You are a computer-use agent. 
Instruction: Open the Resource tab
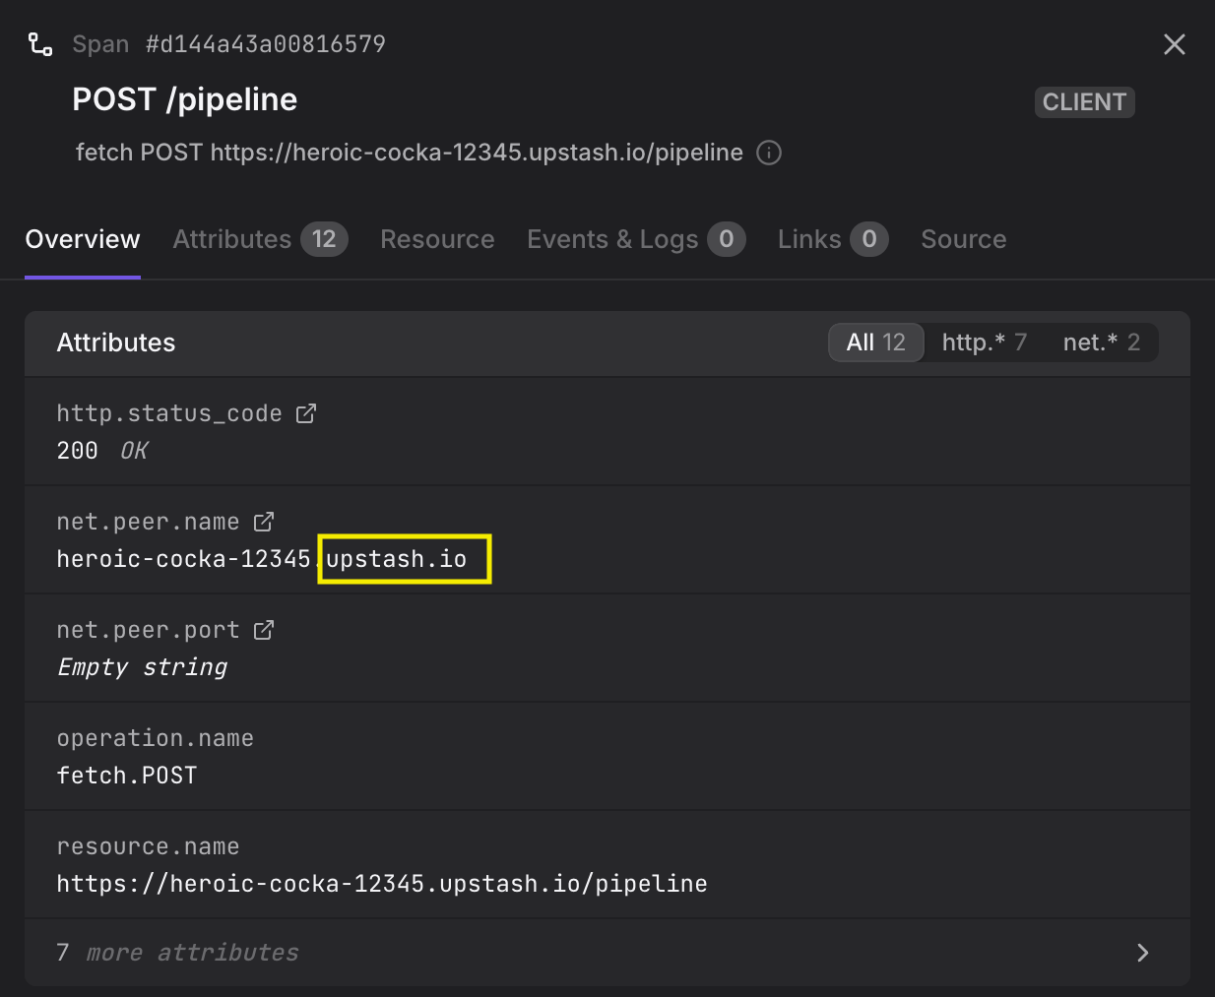(437, 239)
